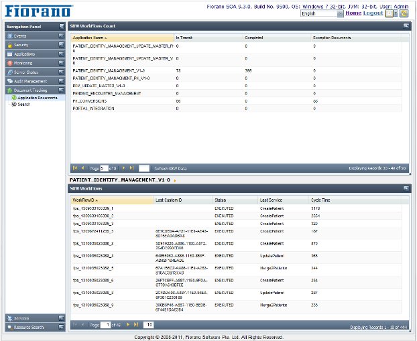The width and height of the screenshot is (417, 341).
Task: Expand the Services section toggle
Action: click(62, 318)
